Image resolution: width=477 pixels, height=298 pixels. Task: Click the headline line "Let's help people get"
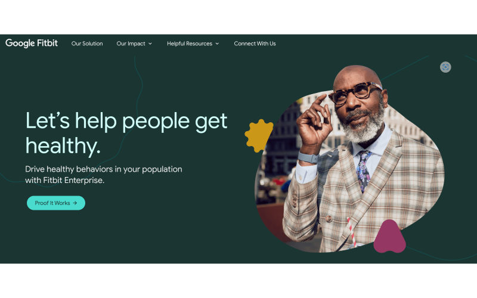tap(126, 122)
